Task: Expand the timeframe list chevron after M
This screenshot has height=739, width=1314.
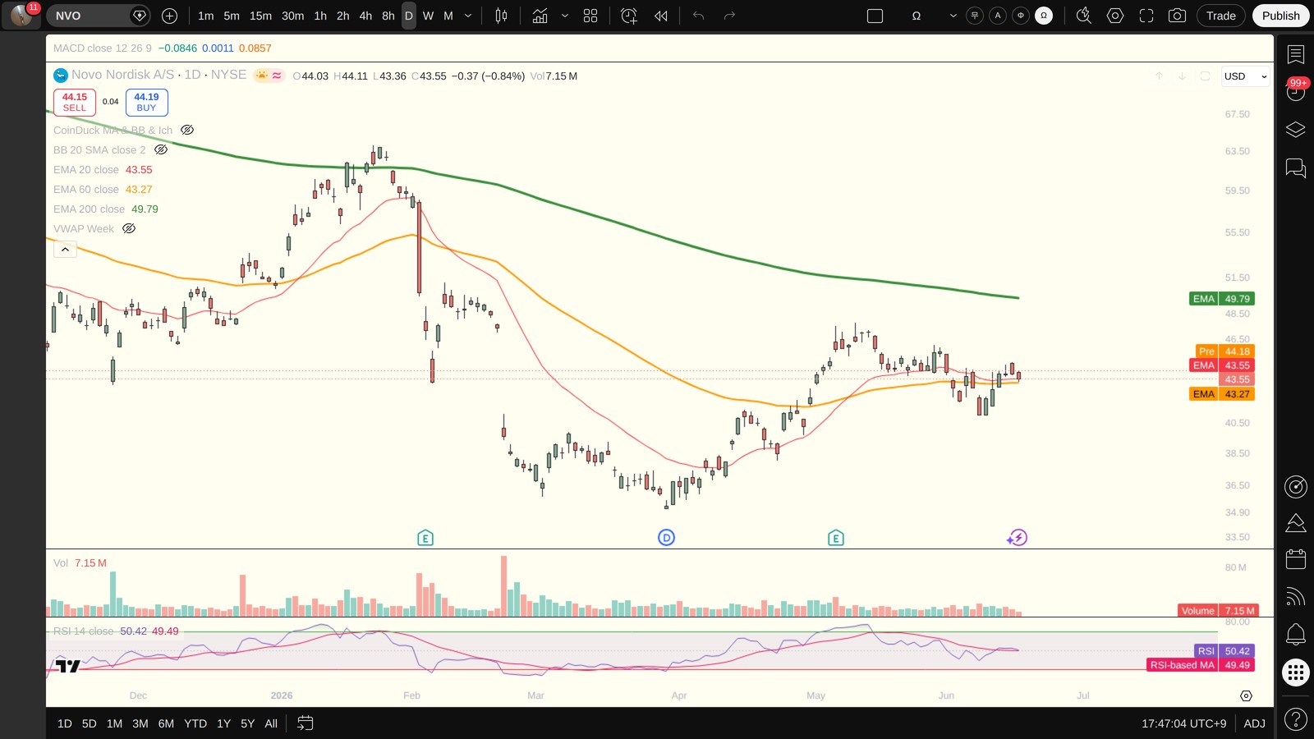Action: point(468,16)
